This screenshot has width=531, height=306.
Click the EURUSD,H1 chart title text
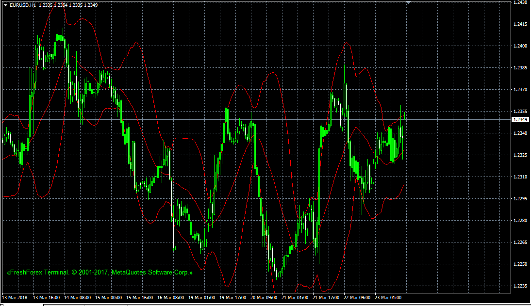coord(22,5)
